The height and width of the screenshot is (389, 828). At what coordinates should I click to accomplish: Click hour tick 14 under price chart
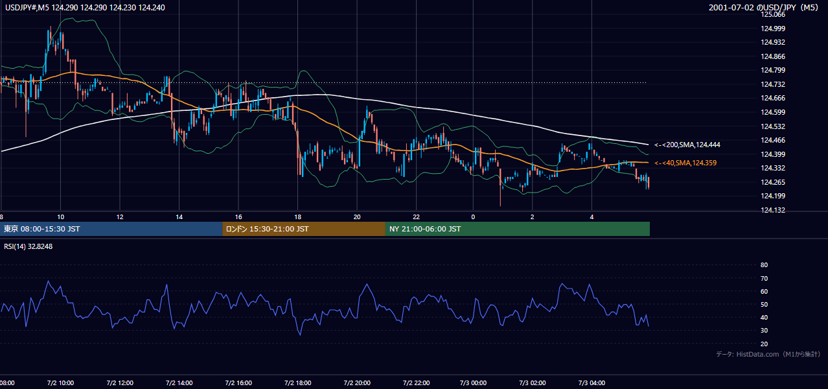(179, 217)
